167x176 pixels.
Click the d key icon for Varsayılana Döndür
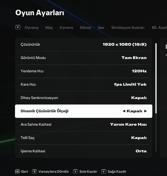[x=34, y=171]
